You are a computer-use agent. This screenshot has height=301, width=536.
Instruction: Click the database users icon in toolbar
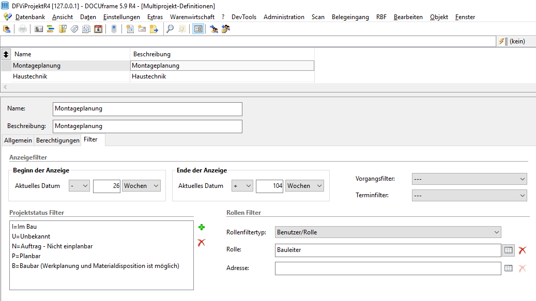tap(7, 29)
